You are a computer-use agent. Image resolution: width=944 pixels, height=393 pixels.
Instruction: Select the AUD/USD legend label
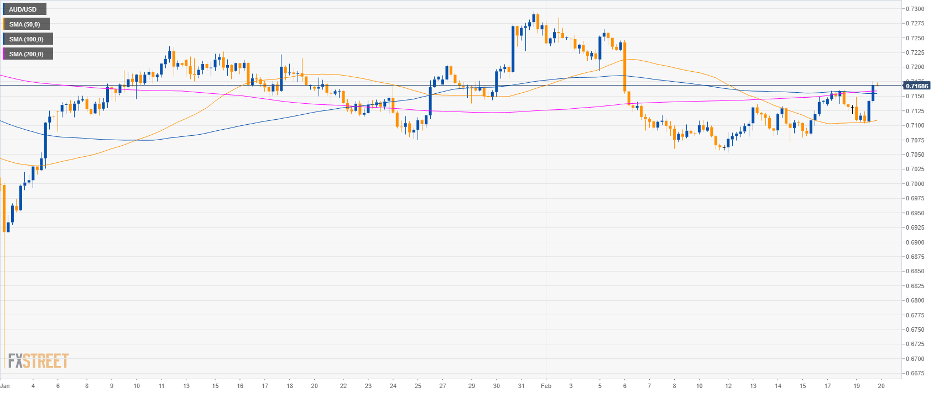pyautogui.click(x=23, y=9)
